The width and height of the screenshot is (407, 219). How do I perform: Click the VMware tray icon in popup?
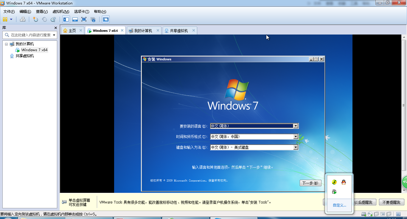[334, 192]
